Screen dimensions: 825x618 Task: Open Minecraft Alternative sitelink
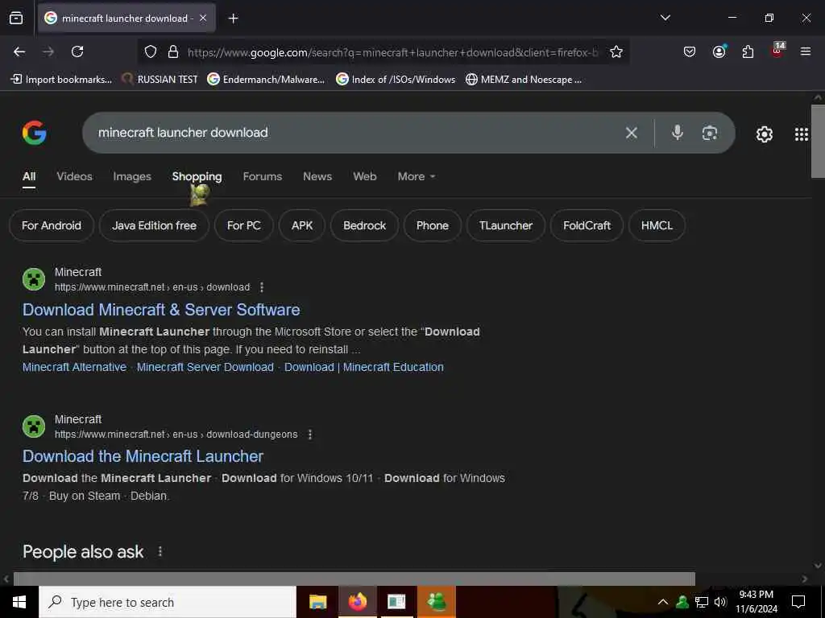click(74, 367)
